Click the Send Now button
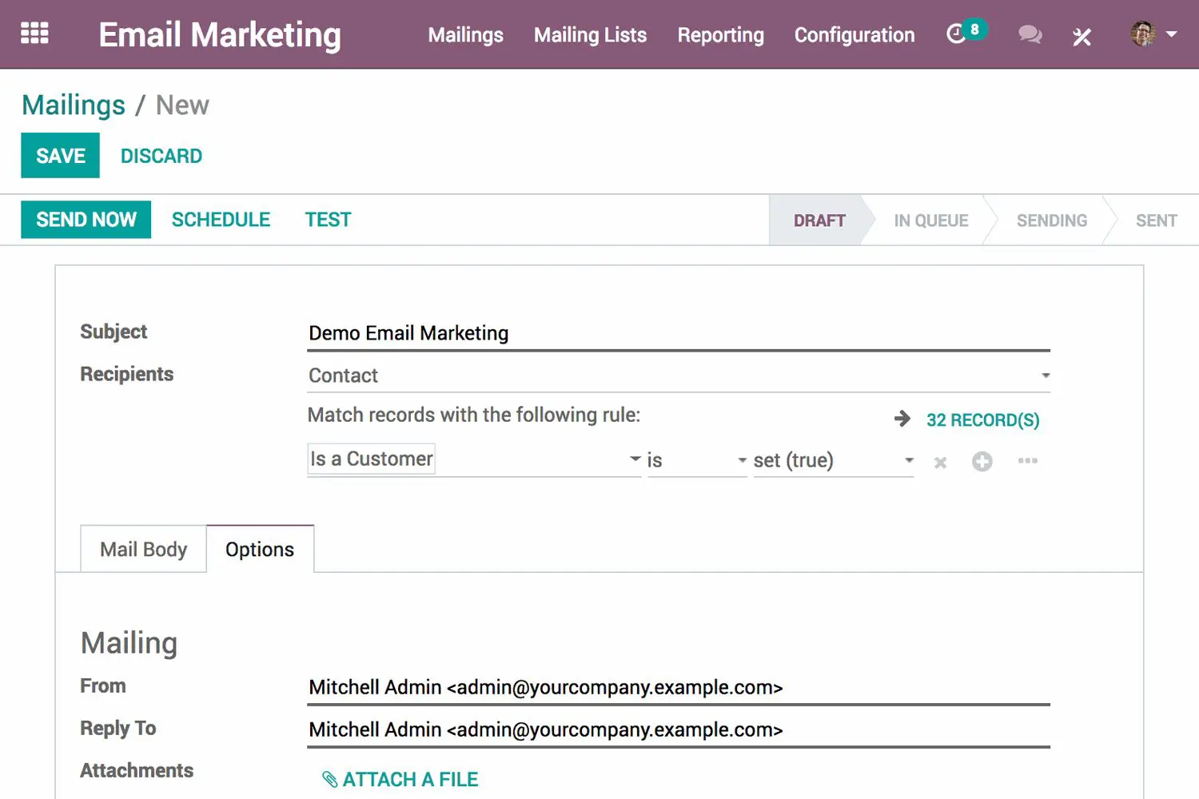 (x=86, y=220)
